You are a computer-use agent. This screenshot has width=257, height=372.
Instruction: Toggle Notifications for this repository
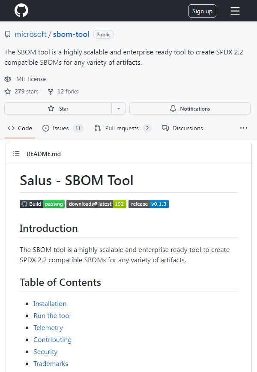[x=190, y=108]
